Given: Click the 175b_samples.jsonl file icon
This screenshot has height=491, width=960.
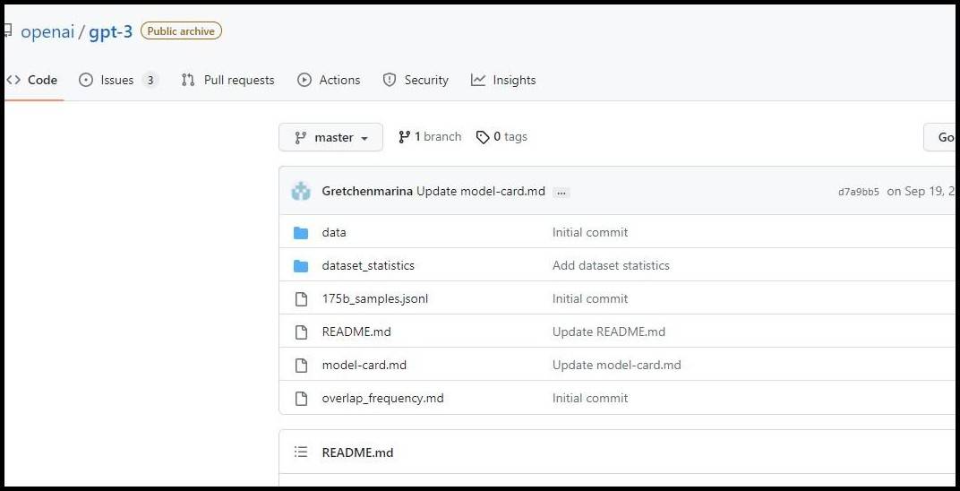Looking at the screenshot, I should click(x=301, y=298).
